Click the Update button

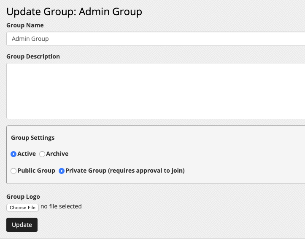(x=22, y=225)
